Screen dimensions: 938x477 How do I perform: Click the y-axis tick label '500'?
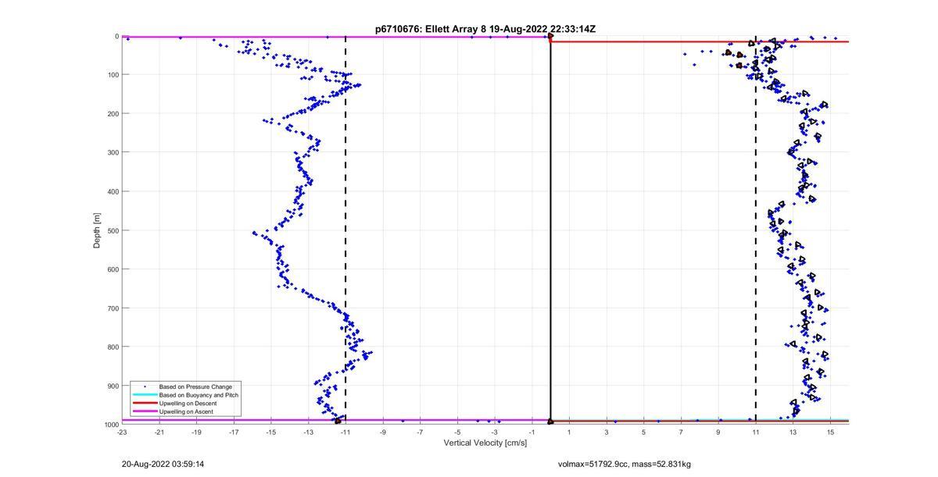(x=113, y=230)
